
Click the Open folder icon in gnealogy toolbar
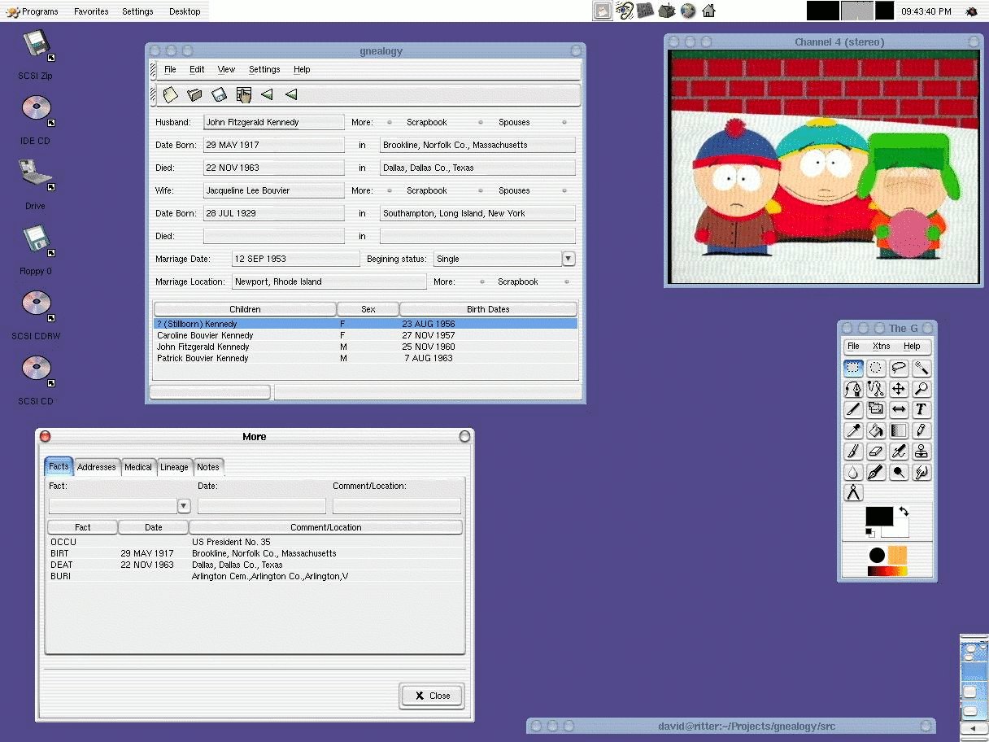click(194, 95)
